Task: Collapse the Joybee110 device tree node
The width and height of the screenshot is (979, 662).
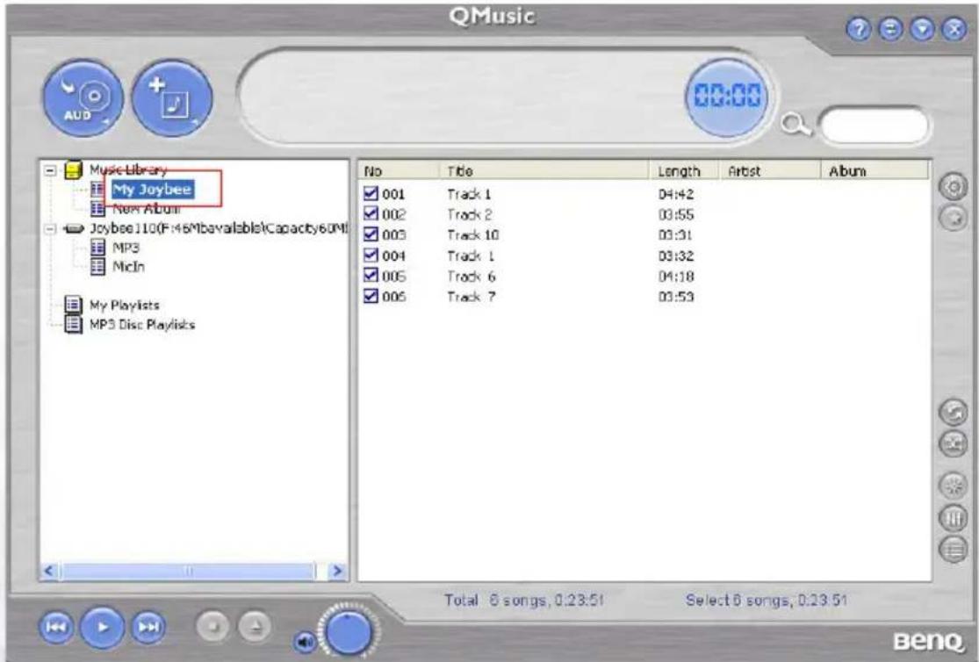Action: point(50,228)
